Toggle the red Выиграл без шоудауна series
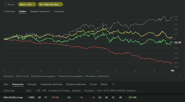 point(70,76)
